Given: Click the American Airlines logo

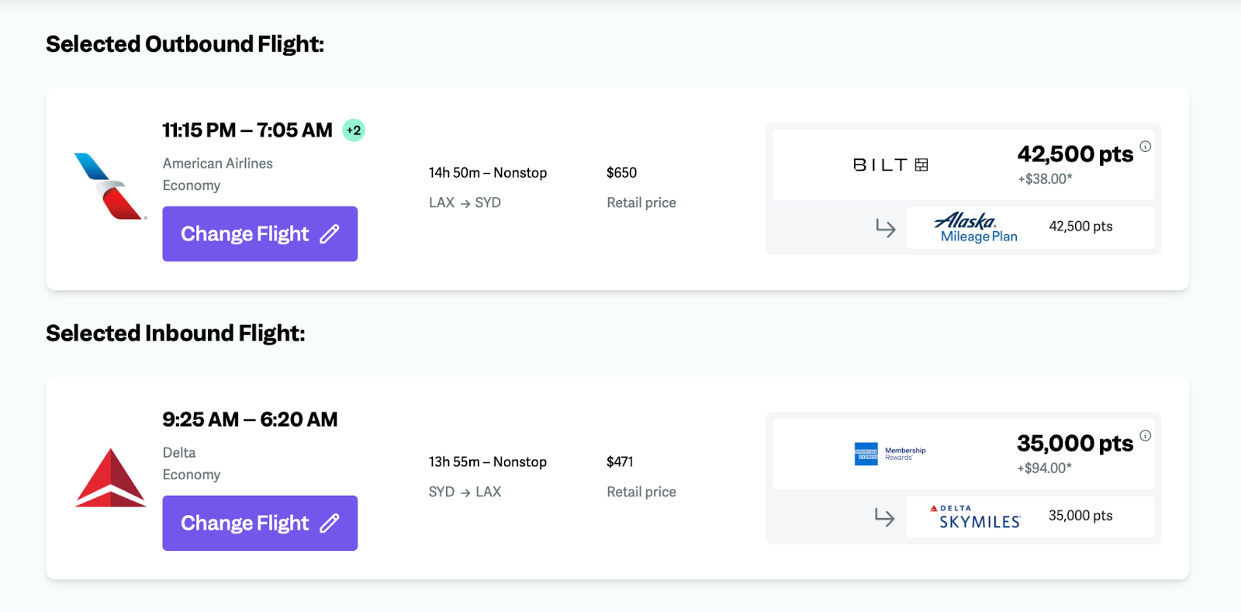Looking at the screenshot, I should tap(110, 186).
